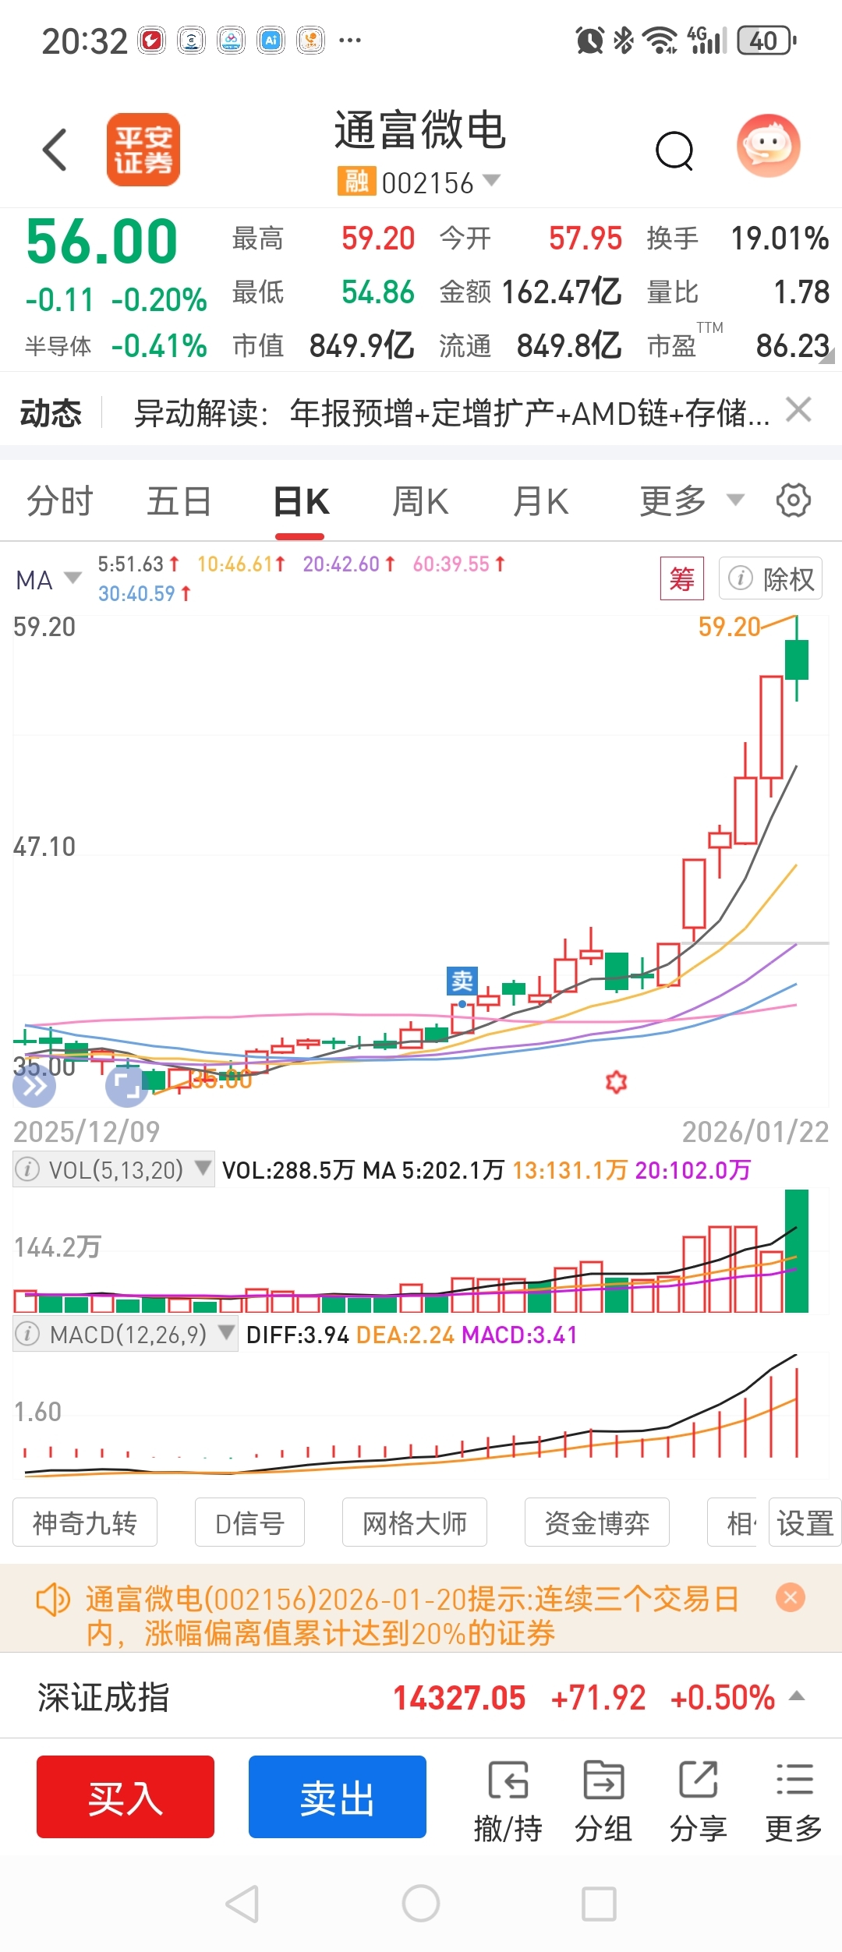The height and width of the screenshot is (1952, 842).
Task: Select the 网格大师 indicator
Action: (415, 1522)
